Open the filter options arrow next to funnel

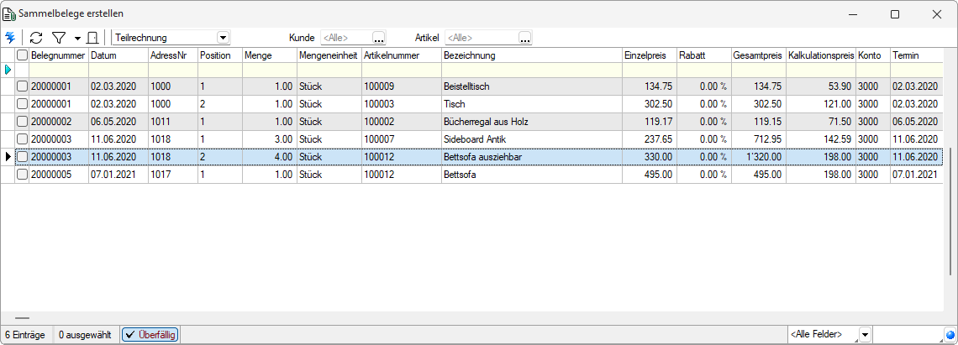click(77, 39)
